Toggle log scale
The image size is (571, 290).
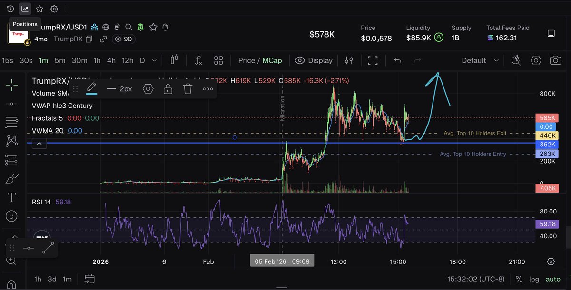(534, 279)
